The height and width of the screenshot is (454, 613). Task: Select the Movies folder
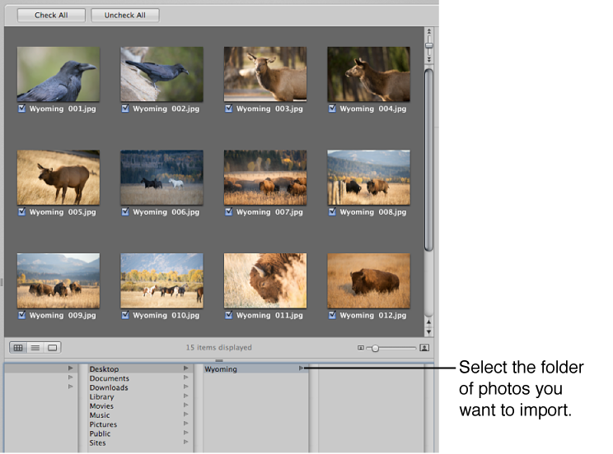pyautogui.click(x=140, y=406)
